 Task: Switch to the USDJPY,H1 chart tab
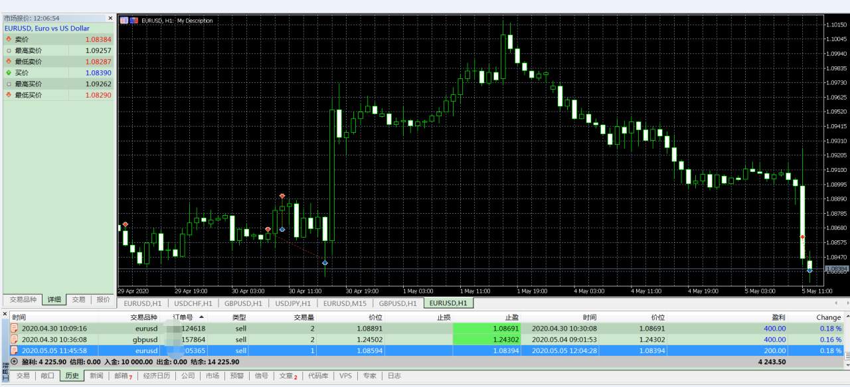pyautogui.click(x=293, y=303)
